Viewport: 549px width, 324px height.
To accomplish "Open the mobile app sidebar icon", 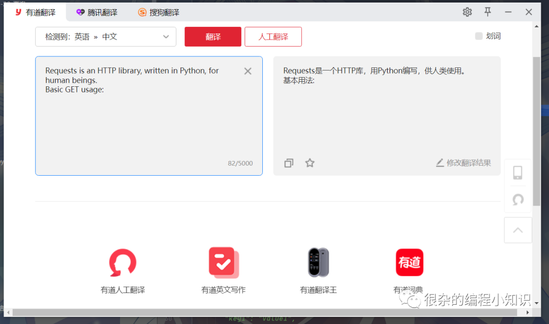I will (517, 173).
